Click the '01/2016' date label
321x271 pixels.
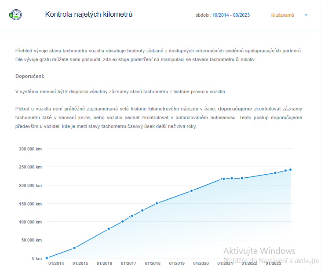pyautogui.click(x=104, y=264)
